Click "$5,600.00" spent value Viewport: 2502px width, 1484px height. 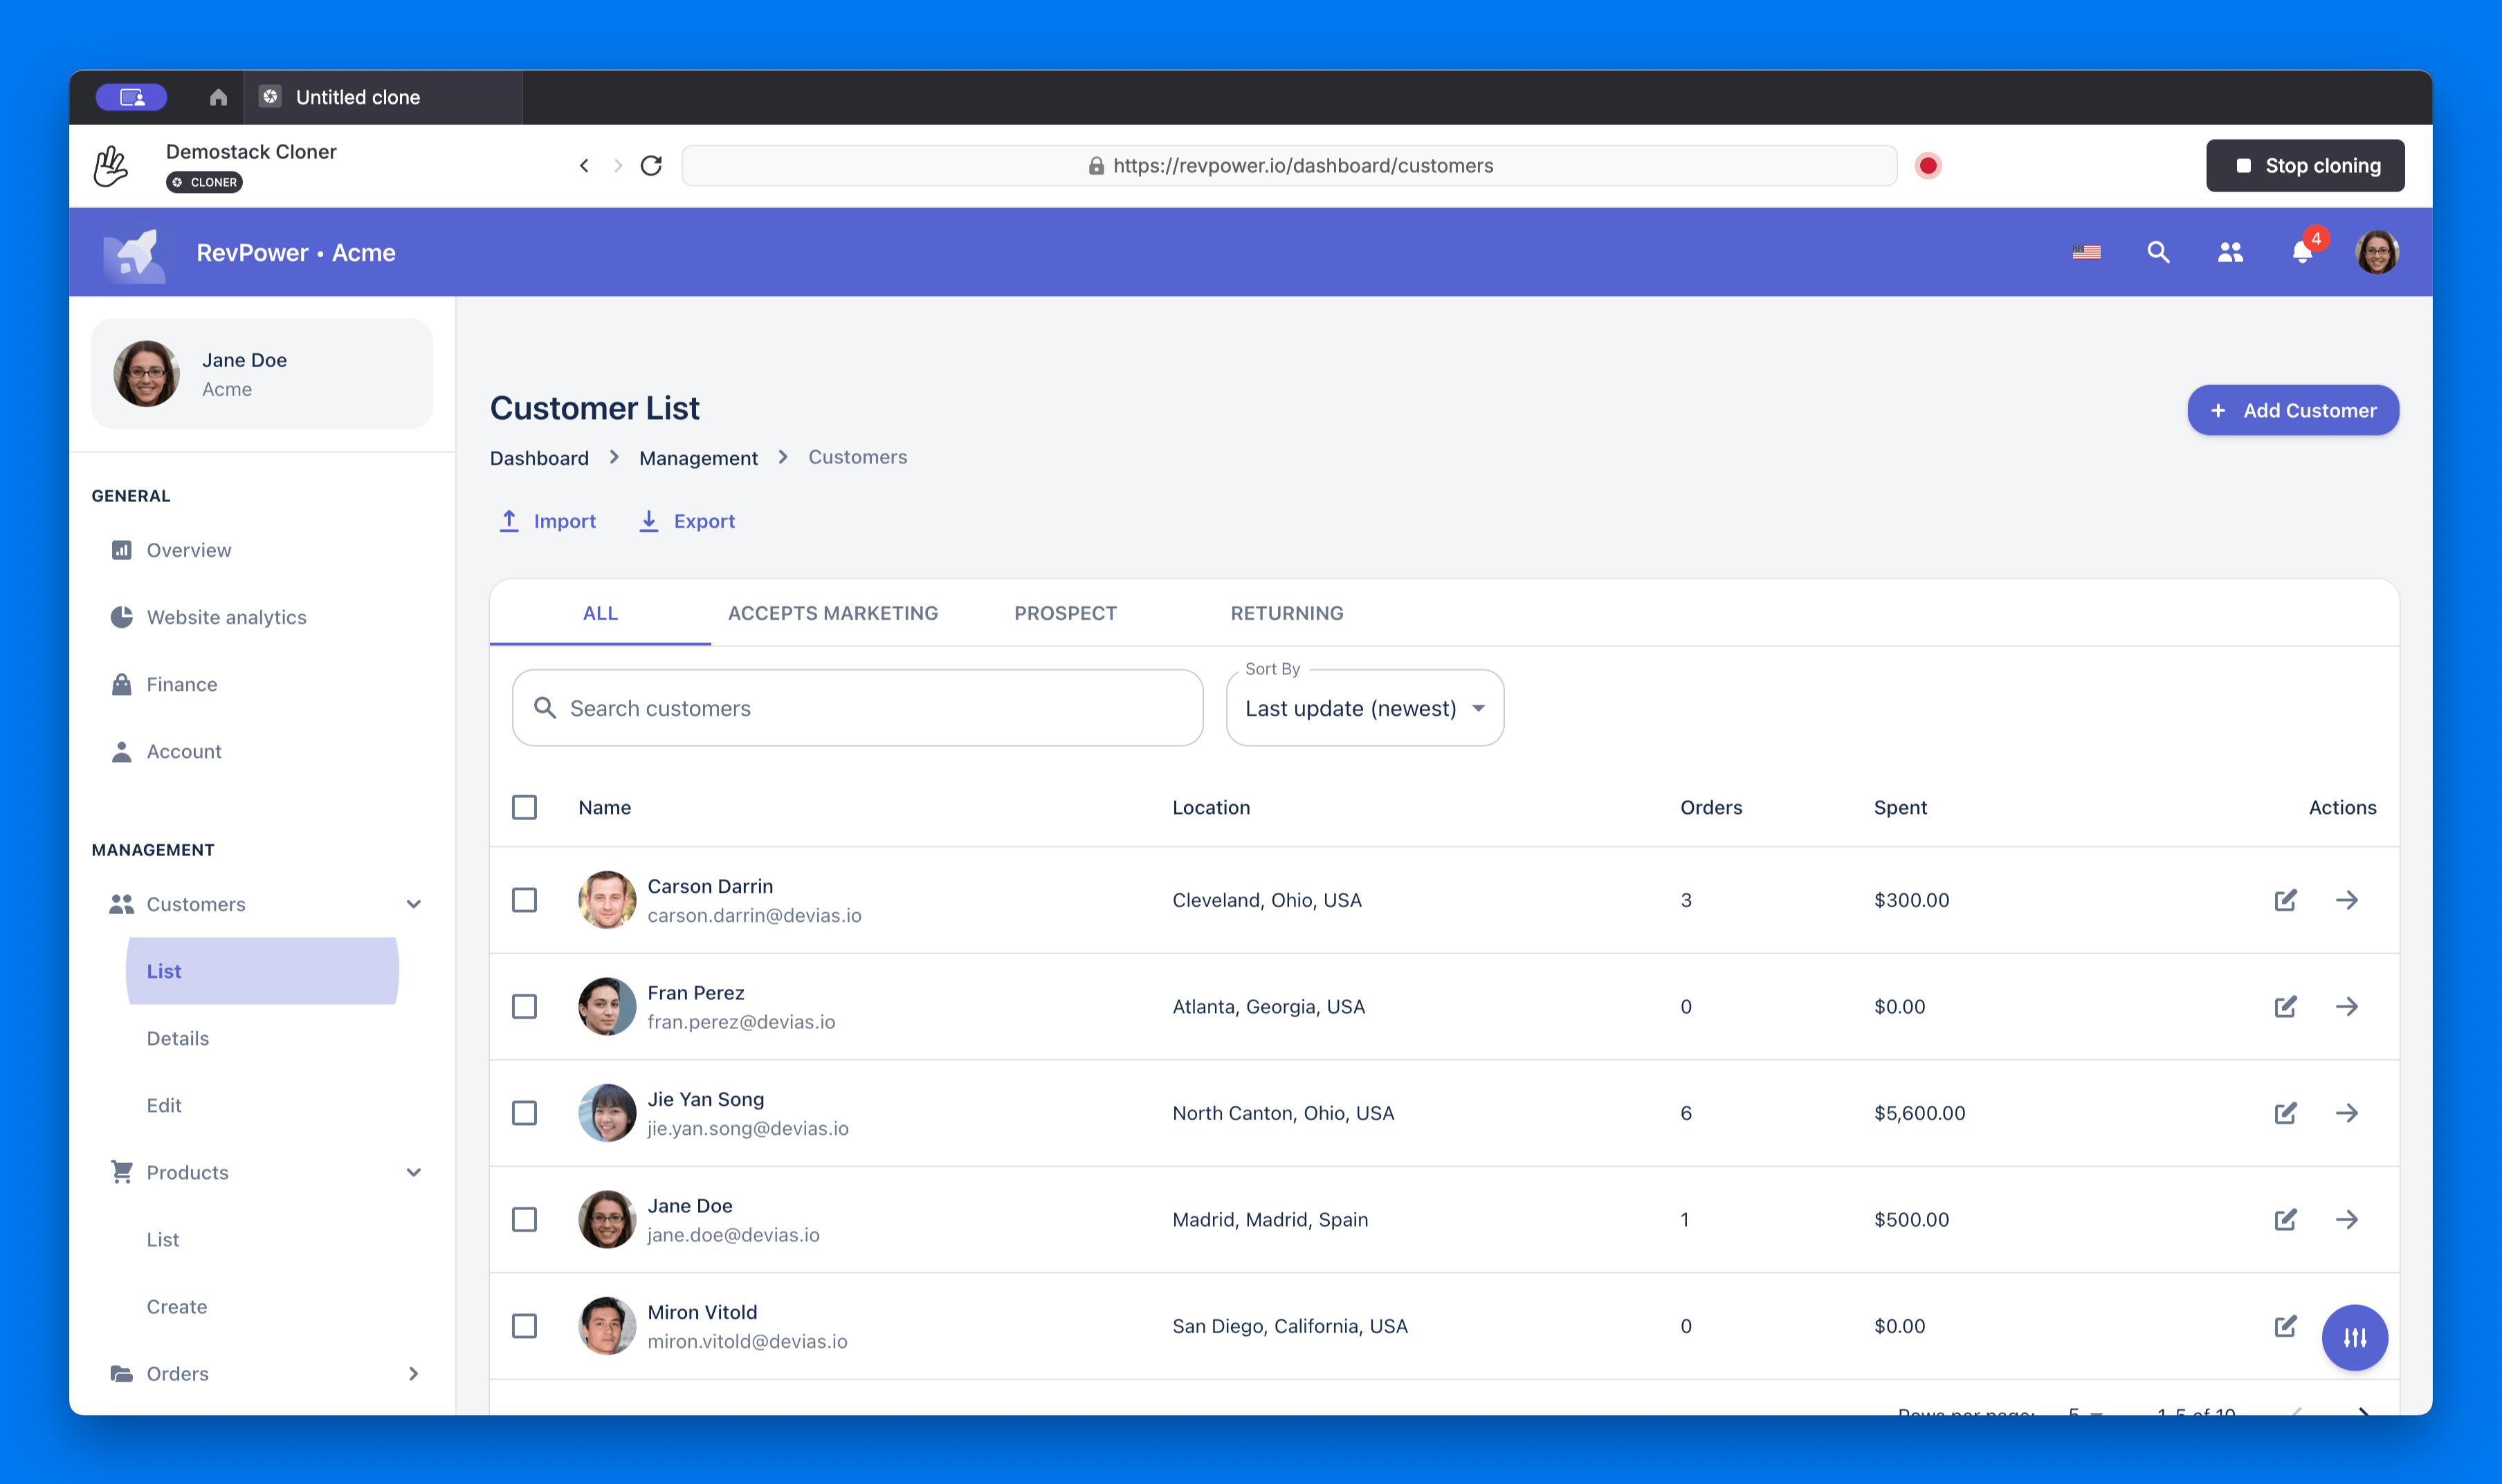tap(1919, 1113)
